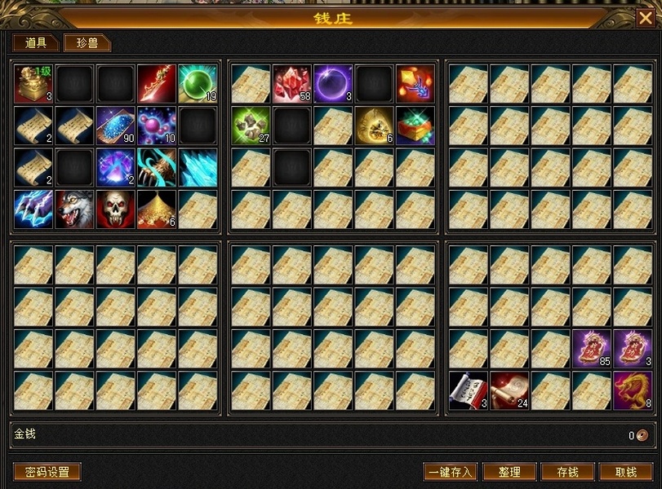
Task: Select the gold coin pile with 6
Action: point(157,209)
